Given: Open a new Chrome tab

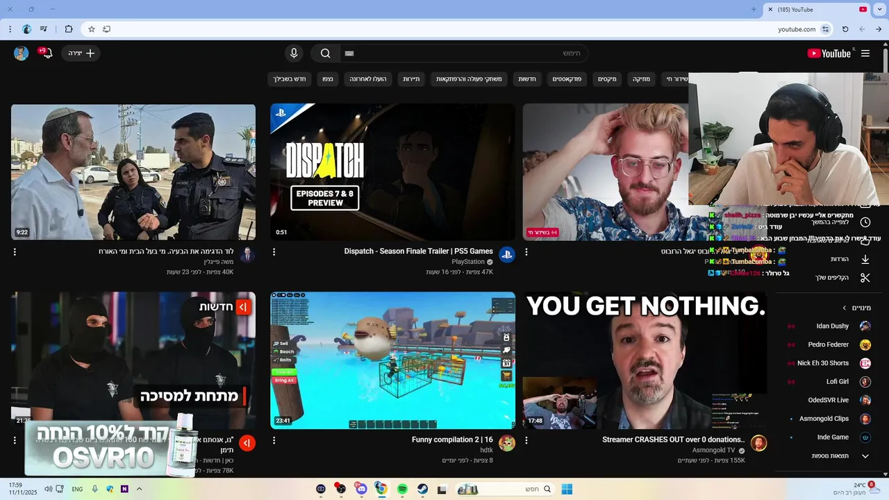Looking at the screenshot, I should coord(754,10).
